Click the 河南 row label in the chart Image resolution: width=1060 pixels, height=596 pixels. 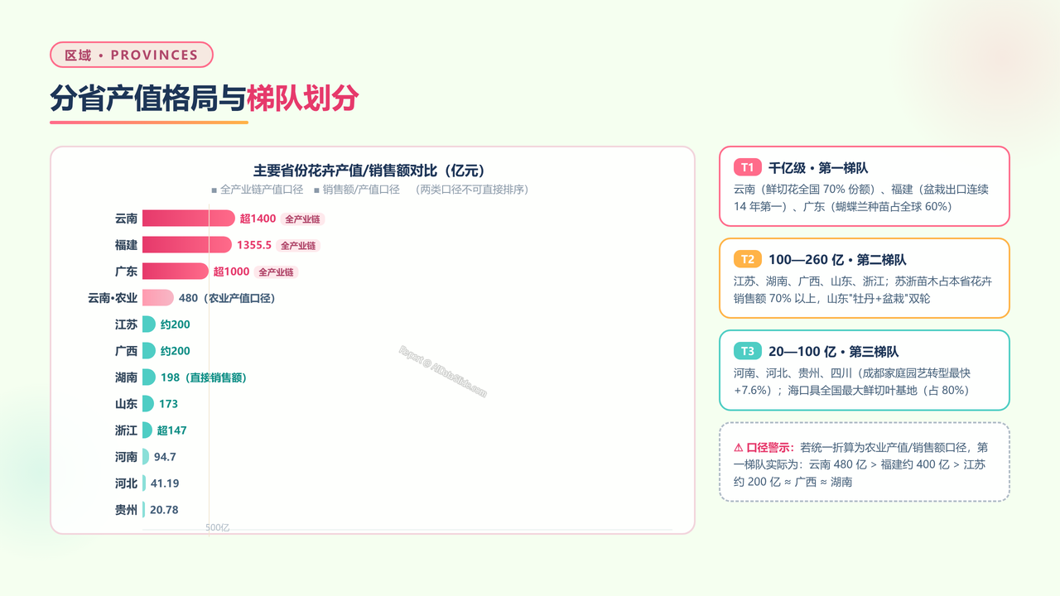tap(127, 457)
